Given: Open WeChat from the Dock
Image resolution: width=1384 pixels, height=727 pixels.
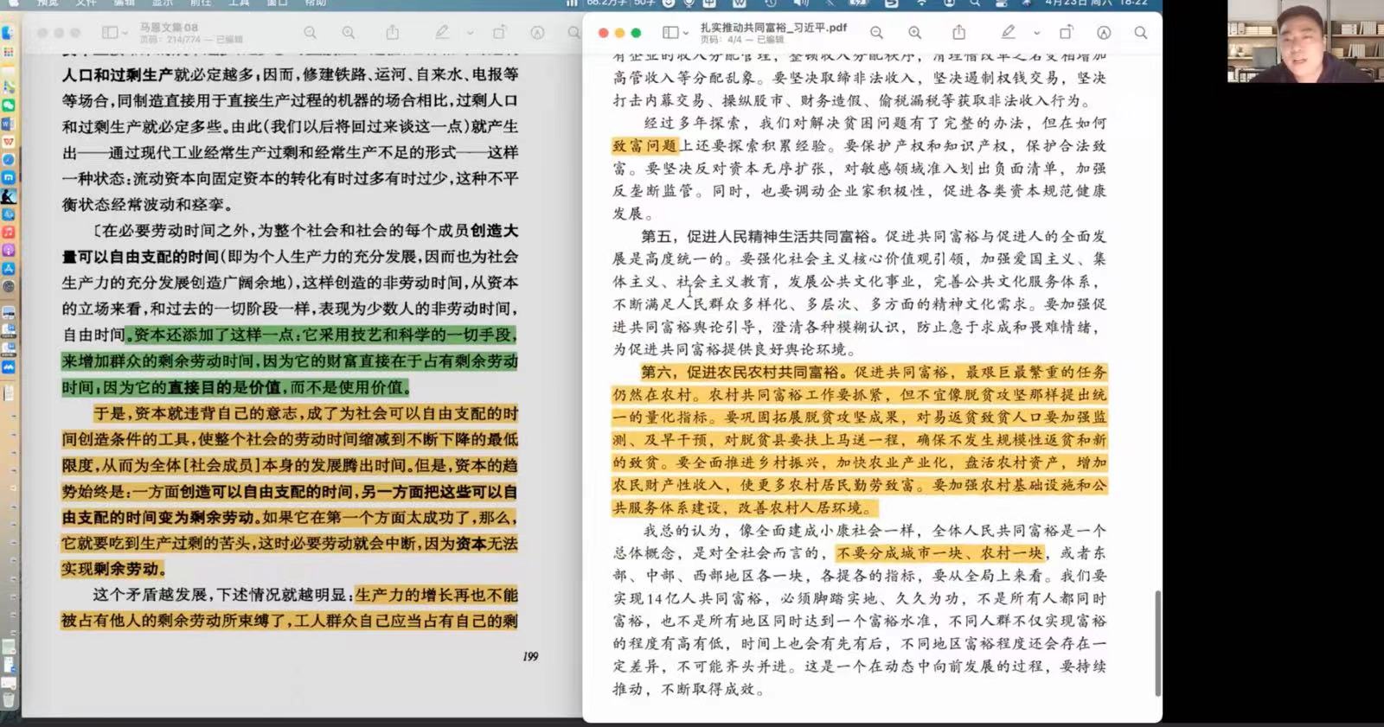Looking at the screenshot, I should coord(8,105).
